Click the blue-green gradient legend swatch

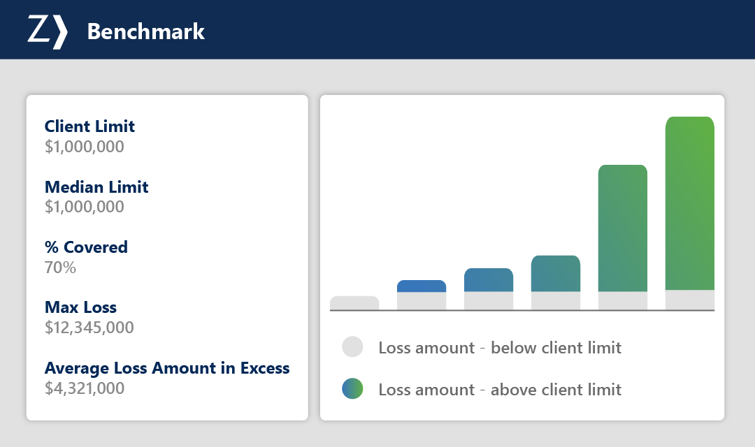(x=352, y=389)
